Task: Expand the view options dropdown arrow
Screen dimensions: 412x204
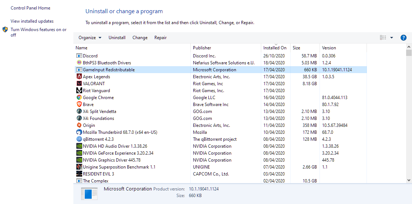Action: (x=391, y=38)
